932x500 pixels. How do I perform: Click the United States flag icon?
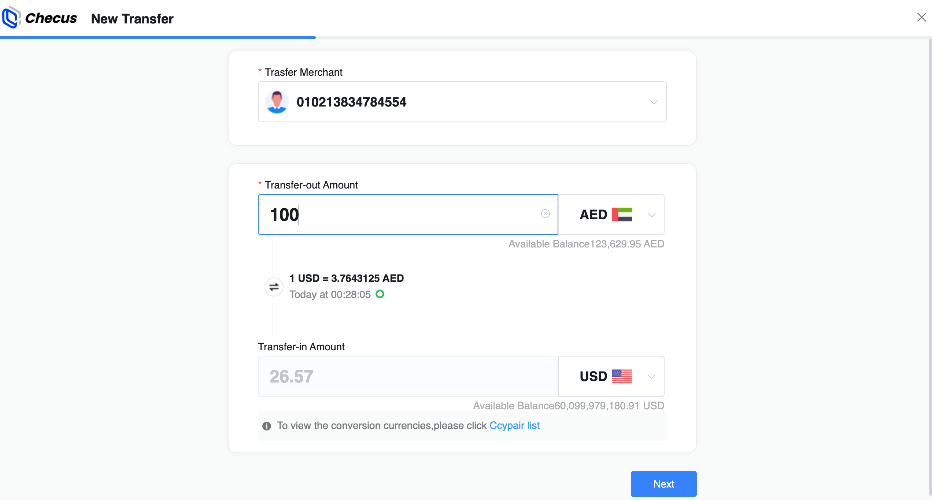(x=622, y=376)
